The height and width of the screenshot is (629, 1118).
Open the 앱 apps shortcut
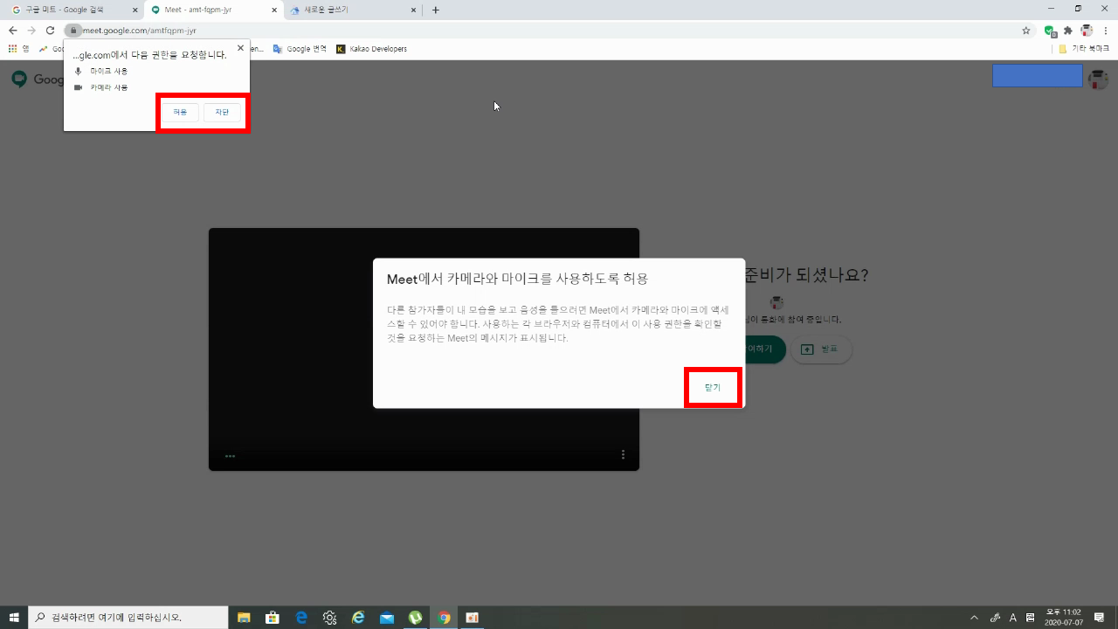(18, 49)
